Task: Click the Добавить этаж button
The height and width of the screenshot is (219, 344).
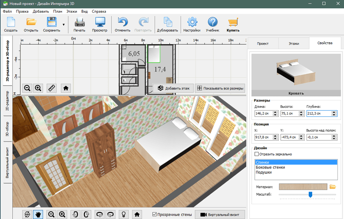Action: coord(173,88)
